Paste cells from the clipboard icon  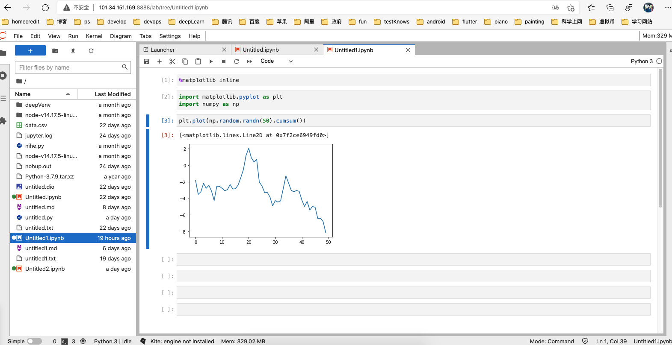(198, 61)
